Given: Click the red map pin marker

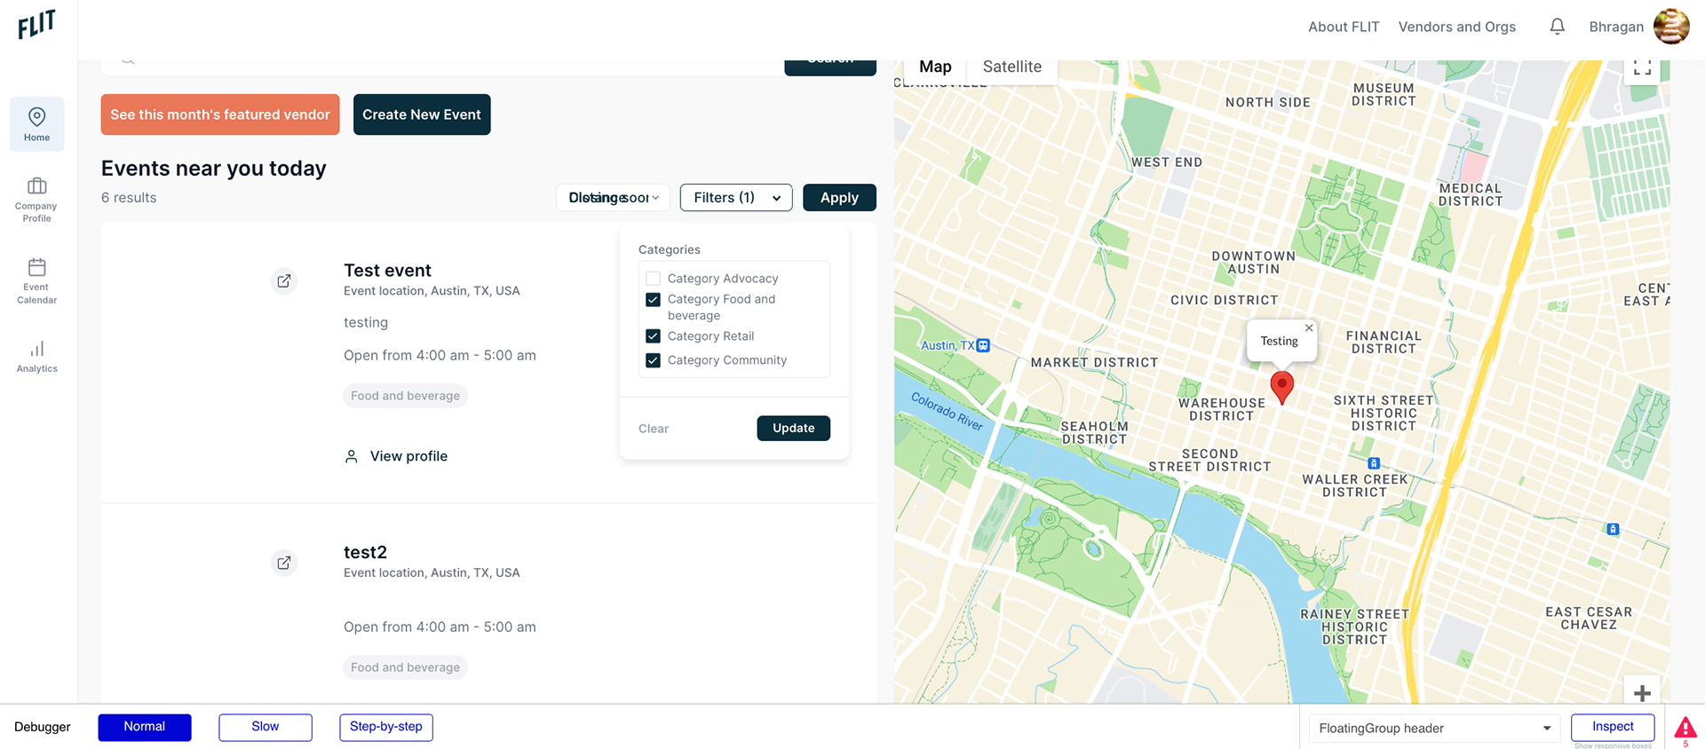Looking at the screenshot, I should click(1281, 388).
